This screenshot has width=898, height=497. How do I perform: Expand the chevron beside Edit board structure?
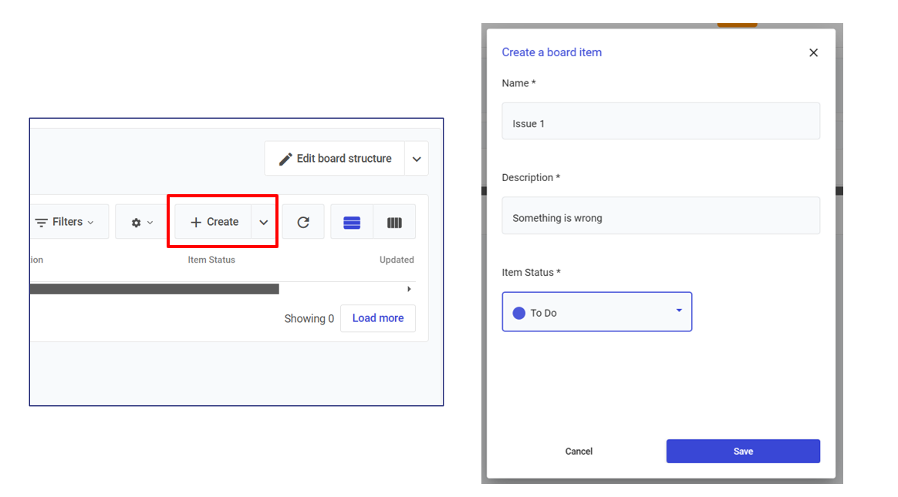(417, 159)
